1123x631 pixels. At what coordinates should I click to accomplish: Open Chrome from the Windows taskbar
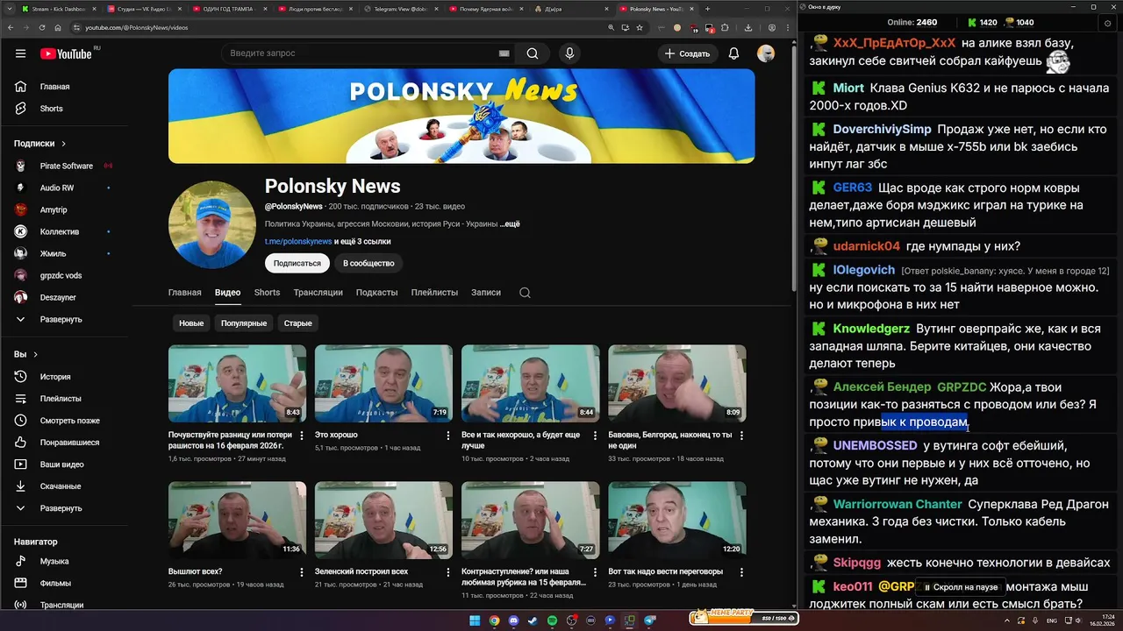coord(494,620)
